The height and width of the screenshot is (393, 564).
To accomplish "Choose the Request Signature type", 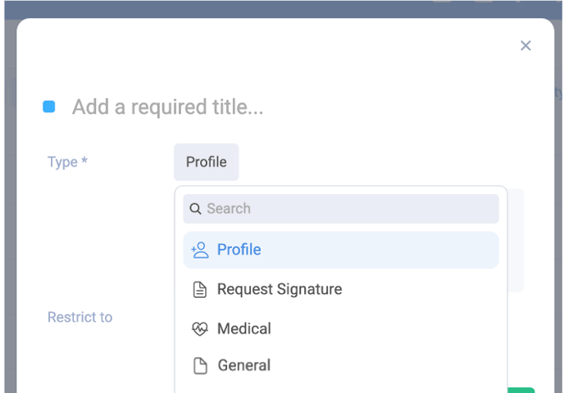I will [341, 290].
